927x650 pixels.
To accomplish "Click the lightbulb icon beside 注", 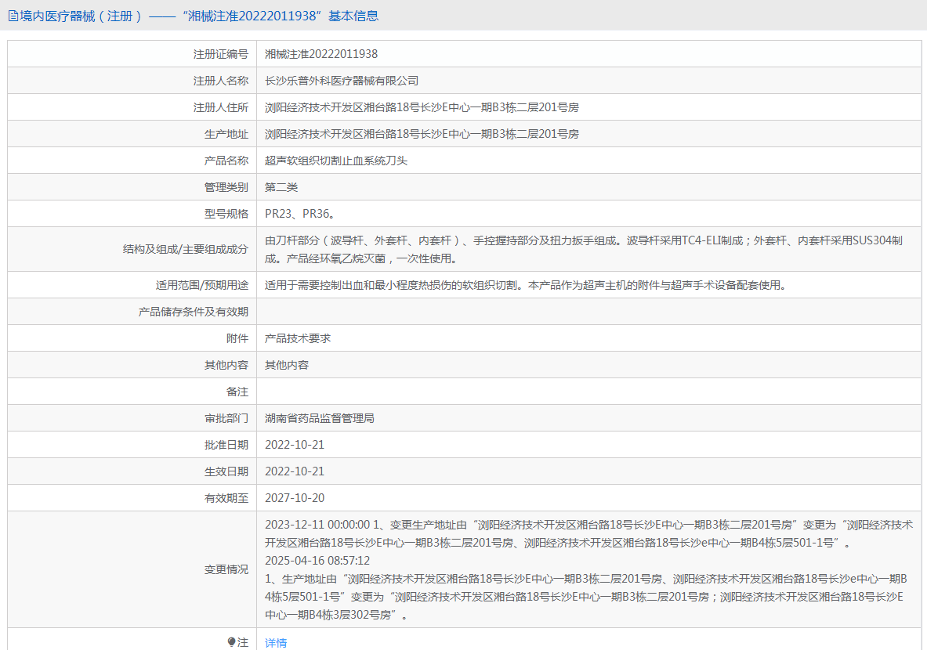I will 232,642.
